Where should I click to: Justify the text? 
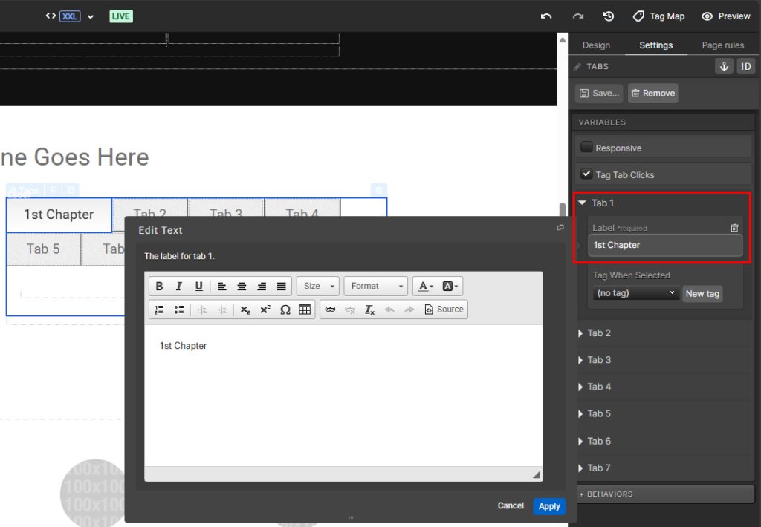[282, 286]
